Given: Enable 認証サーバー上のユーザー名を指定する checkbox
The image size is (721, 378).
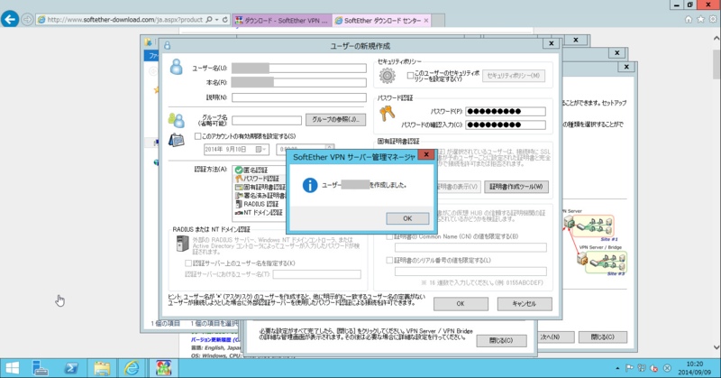Looking at the screenshot, I should (x=188, y=263).
